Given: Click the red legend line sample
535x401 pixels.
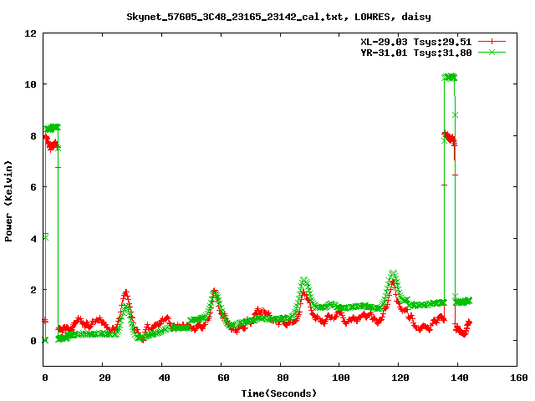Looking at the screenshot, I should click(x=492, y=42).
